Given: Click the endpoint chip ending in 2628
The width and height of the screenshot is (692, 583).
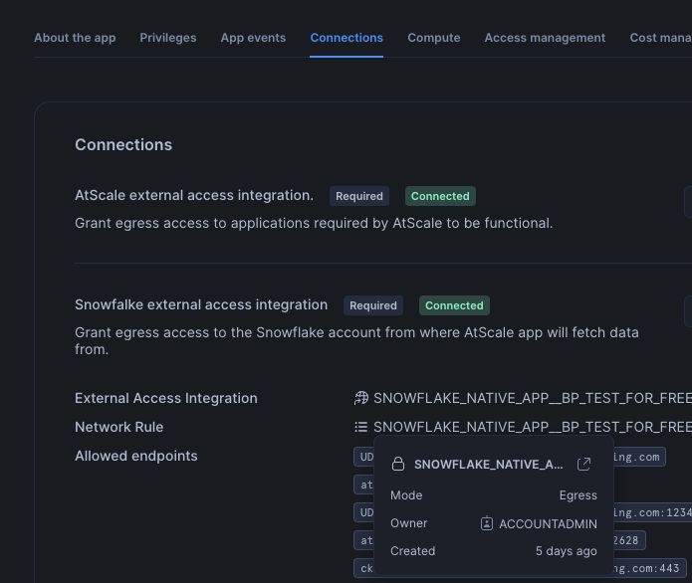Looking at the screenshot, I should pyautogui.click(x=500, y=540).
